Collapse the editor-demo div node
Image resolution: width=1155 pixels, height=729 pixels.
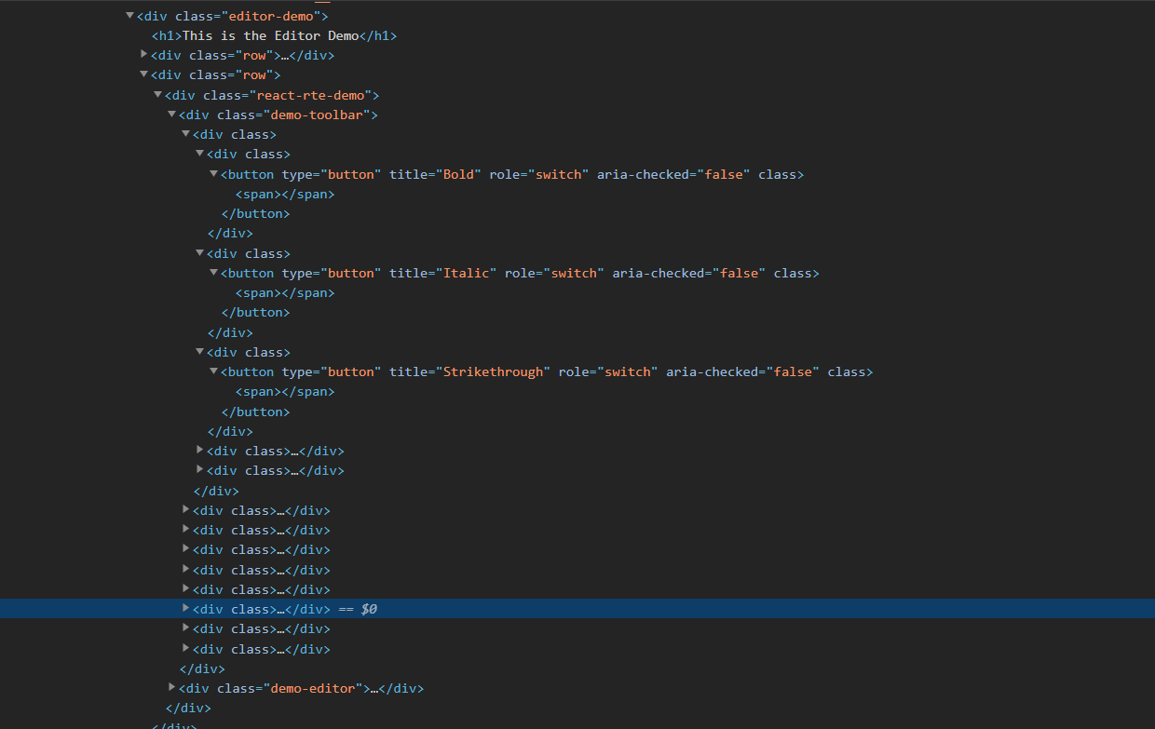(130, 16)
